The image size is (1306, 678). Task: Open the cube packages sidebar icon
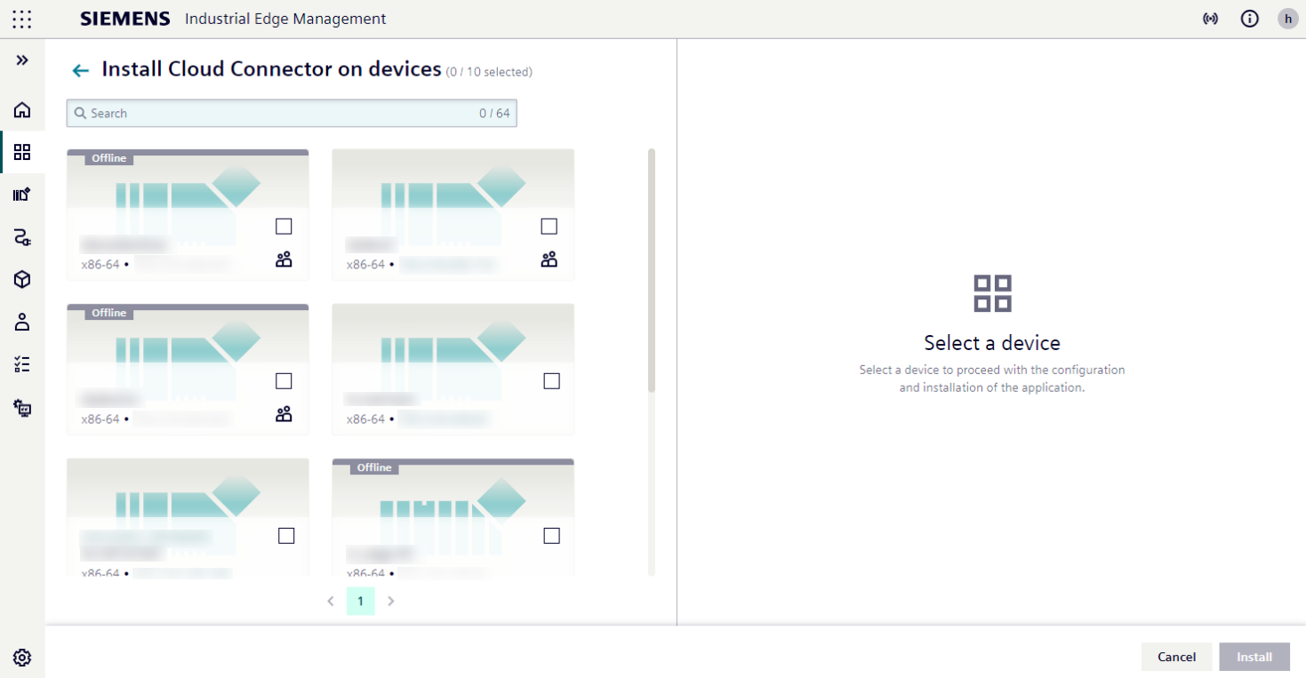point(22,279)
